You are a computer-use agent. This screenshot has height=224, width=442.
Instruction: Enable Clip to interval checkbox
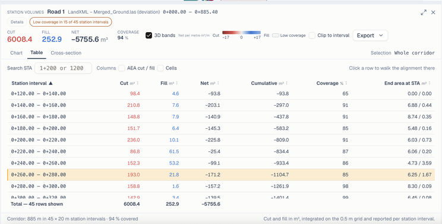click(x=312, y=35)
